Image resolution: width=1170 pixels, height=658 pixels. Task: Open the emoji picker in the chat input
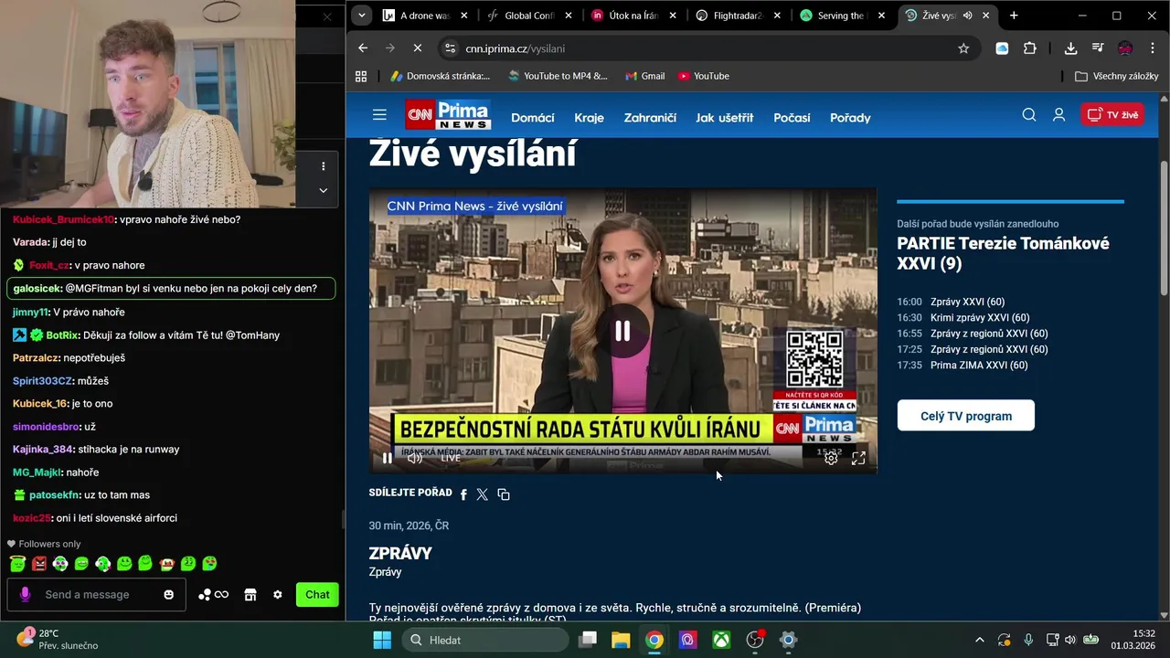click(168, 594)
